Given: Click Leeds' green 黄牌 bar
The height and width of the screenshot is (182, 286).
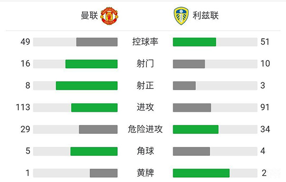Looking at the screenshot, I should point(201,173).
